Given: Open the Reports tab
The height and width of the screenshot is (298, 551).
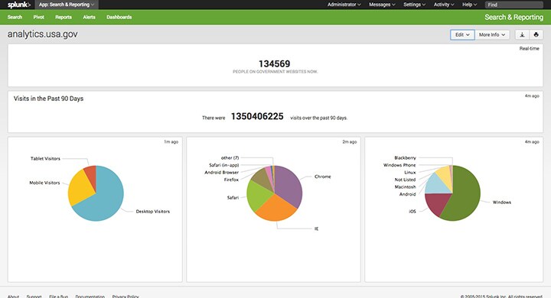Looking at the screenshot, I should pyautogui.click(x=64, y=18).
